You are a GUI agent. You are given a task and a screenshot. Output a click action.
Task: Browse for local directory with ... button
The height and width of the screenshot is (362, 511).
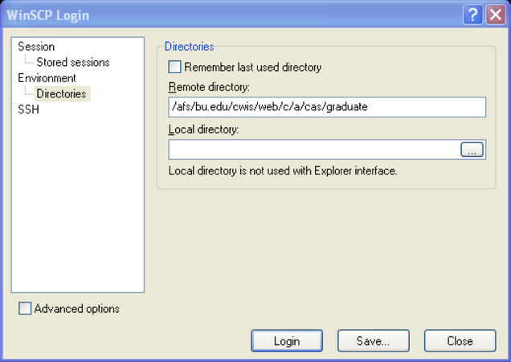[x=472, y=150]
